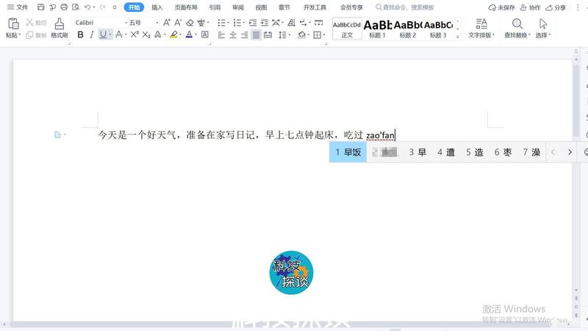588x331 pixels.
Task: Switch to the Insert (插入) tab
Action: [x=157, y=7]
